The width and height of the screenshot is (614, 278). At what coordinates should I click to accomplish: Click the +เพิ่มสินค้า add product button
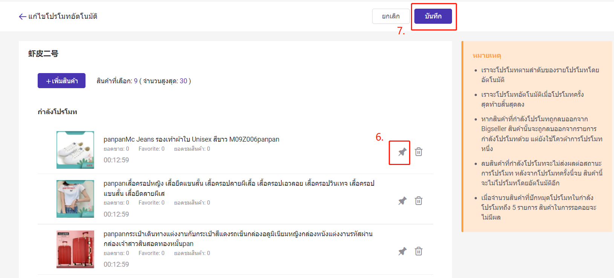point(61,81)
